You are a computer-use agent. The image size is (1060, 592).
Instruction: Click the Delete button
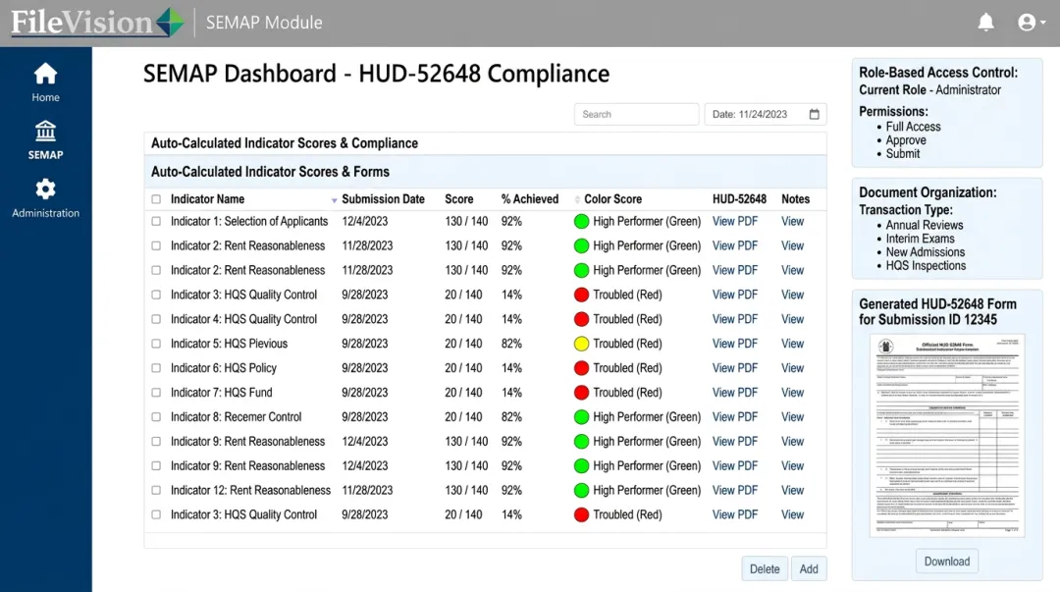coord(765,569)
